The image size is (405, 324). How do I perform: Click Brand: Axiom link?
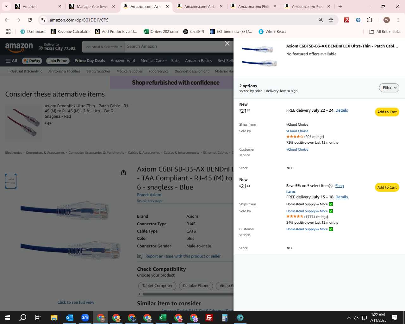pos(149,195)
